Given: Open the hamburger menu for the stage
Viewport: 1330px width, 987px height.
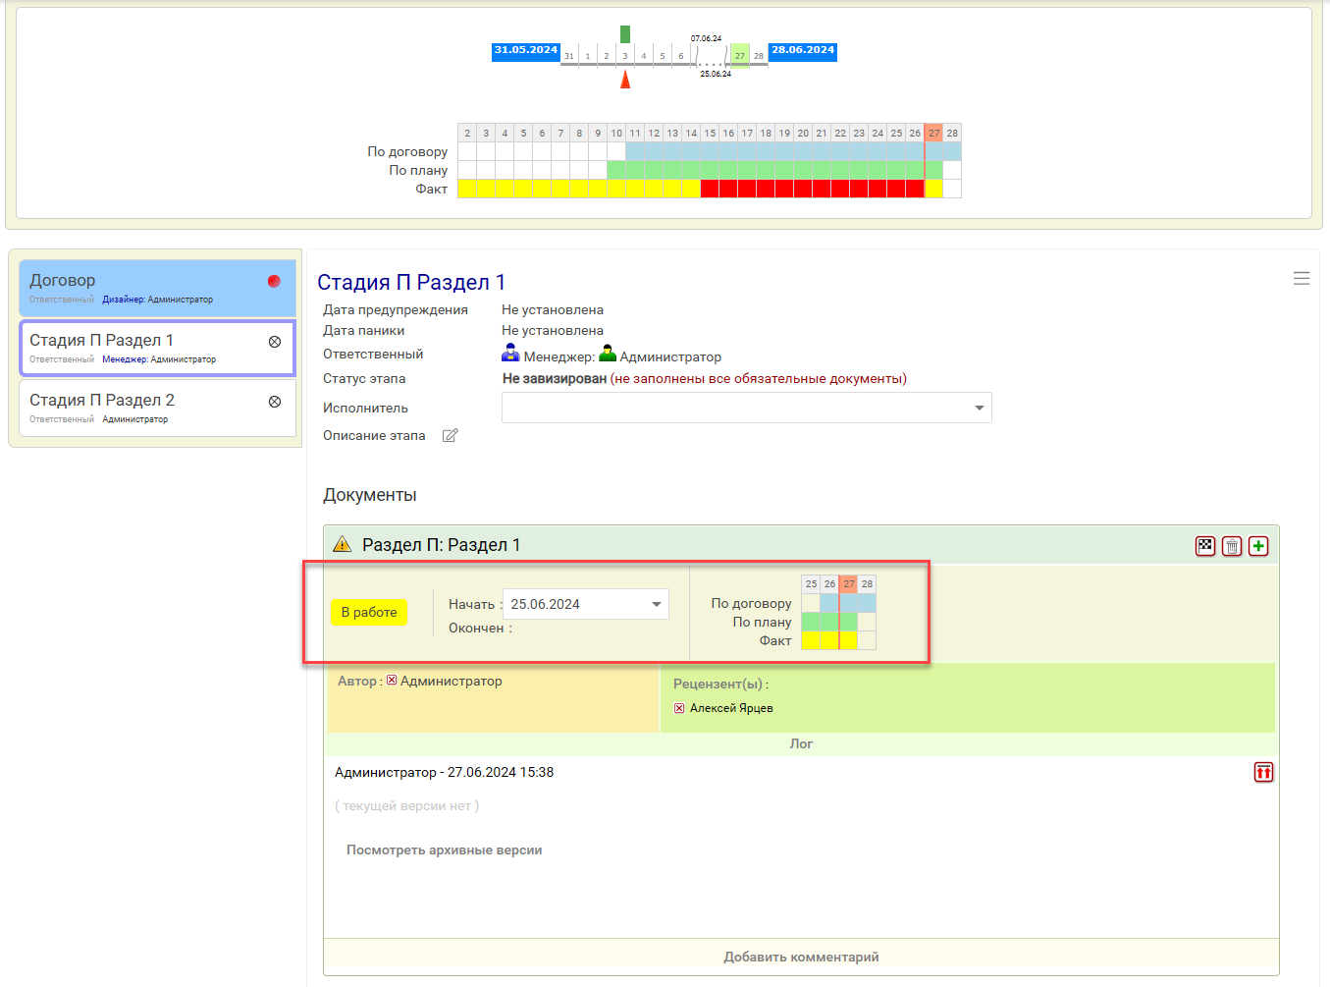Looking at the screenshot, I should click(1302, 279).
